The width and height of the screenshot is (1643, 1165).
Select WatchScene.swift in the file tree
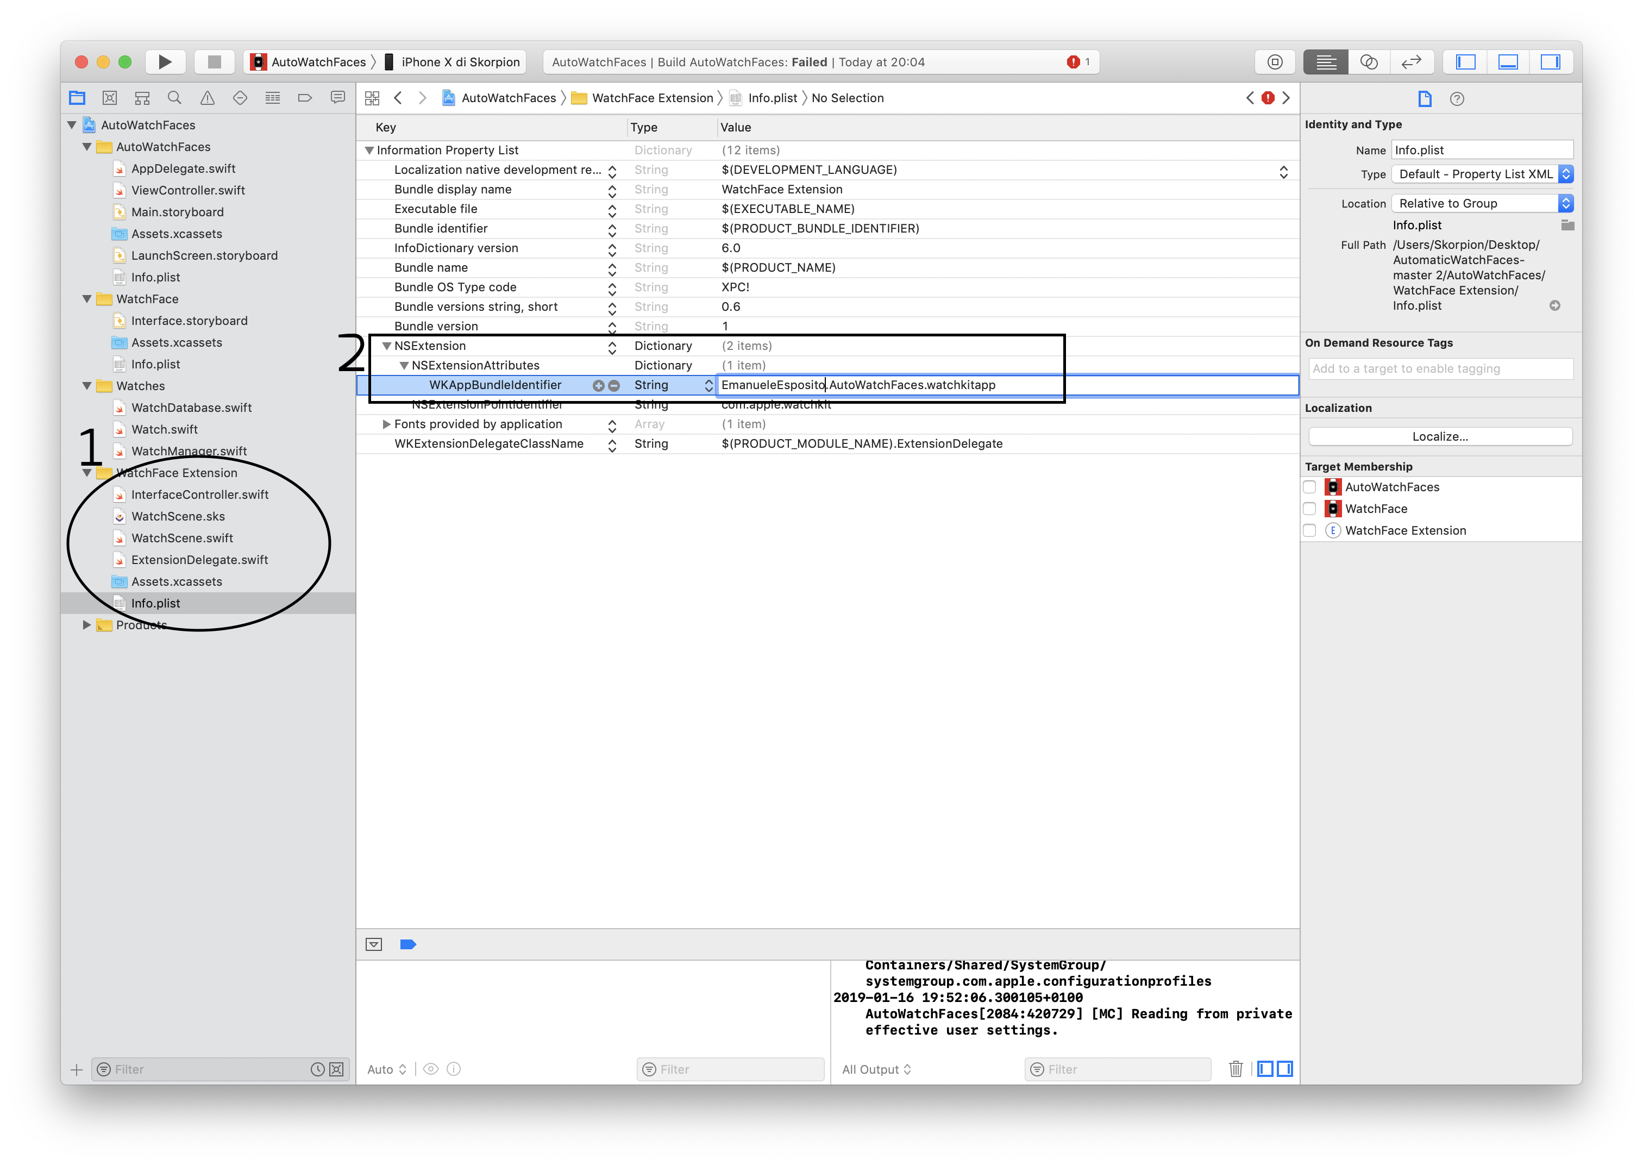click(x=182, y=538)
